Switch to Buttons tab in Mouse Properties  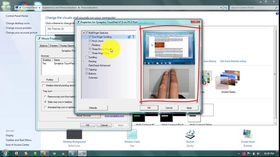(44, 46)
